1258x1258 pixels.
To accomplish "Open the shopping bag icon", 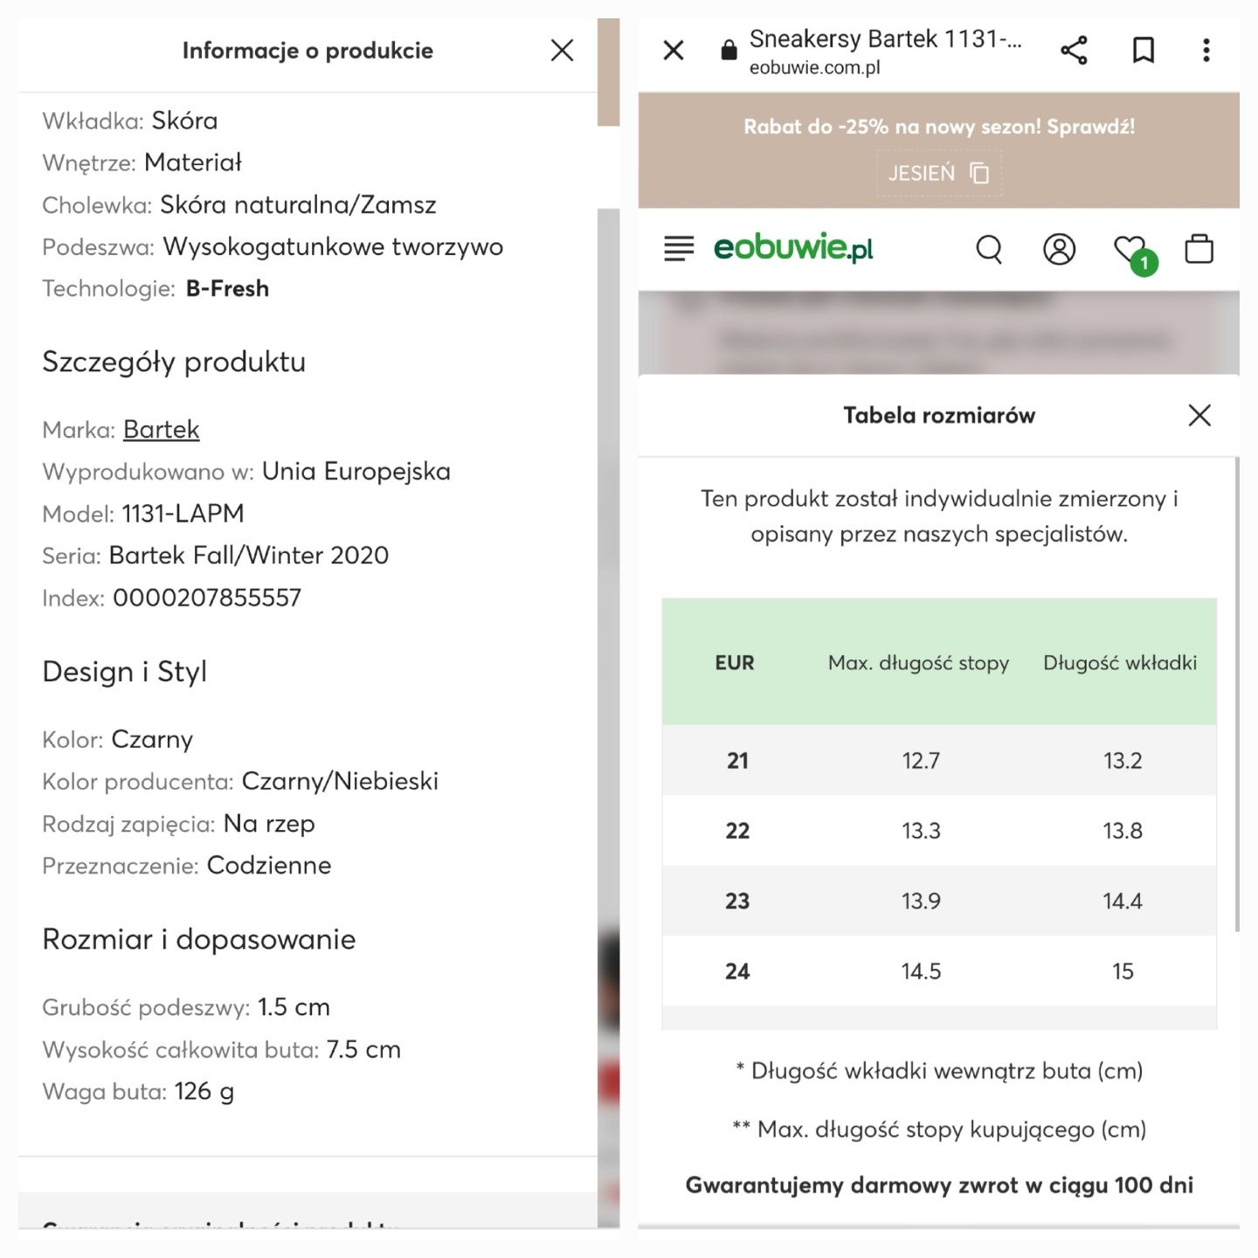I will click(1199, 248).
